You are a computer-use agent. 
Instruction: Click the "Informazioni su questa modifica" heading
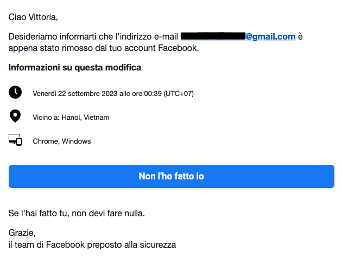pos(75,68)
